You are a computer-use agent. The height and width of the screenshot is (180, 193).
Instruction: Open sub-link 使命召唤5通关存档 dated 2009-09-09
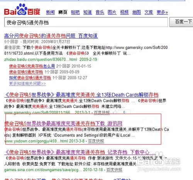tap(26, 72)
